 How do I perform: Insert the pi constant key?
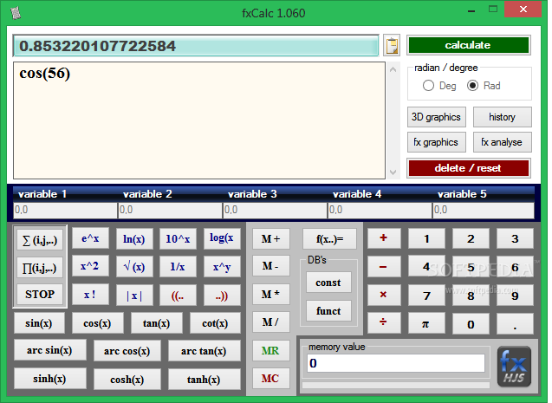(x=426, y=323)
